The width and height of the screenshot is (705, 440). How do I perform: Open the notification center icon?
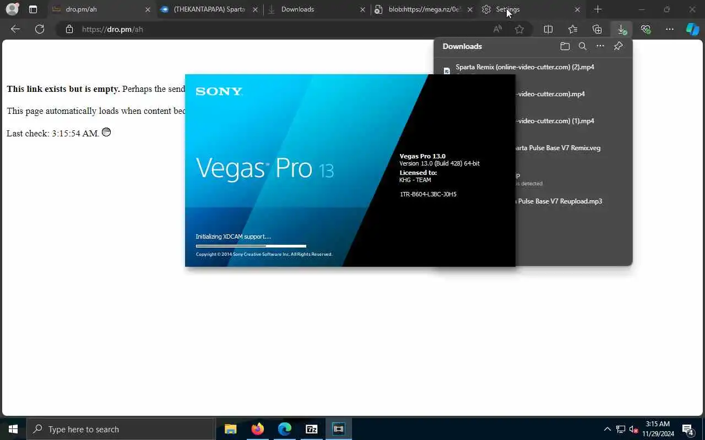(687, 429)
